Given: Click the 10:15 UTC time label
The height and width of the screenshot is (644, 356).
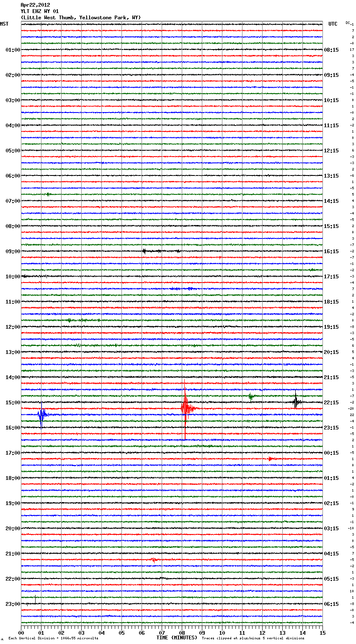Looking at the screenshot, I should coord(331,100).
